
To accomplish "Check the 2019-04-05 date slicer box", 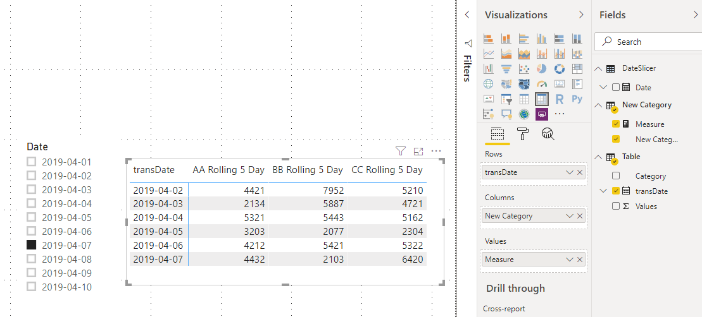I will point(32,217).
